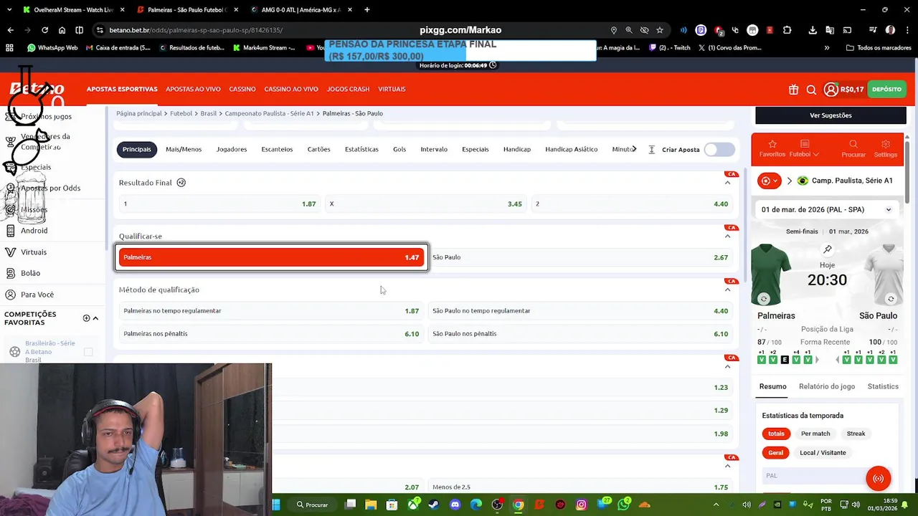The width and height of the screenshot is (918, 516).
Task: Select the Streak statistics filter
Action: click(x=856, y=434)
